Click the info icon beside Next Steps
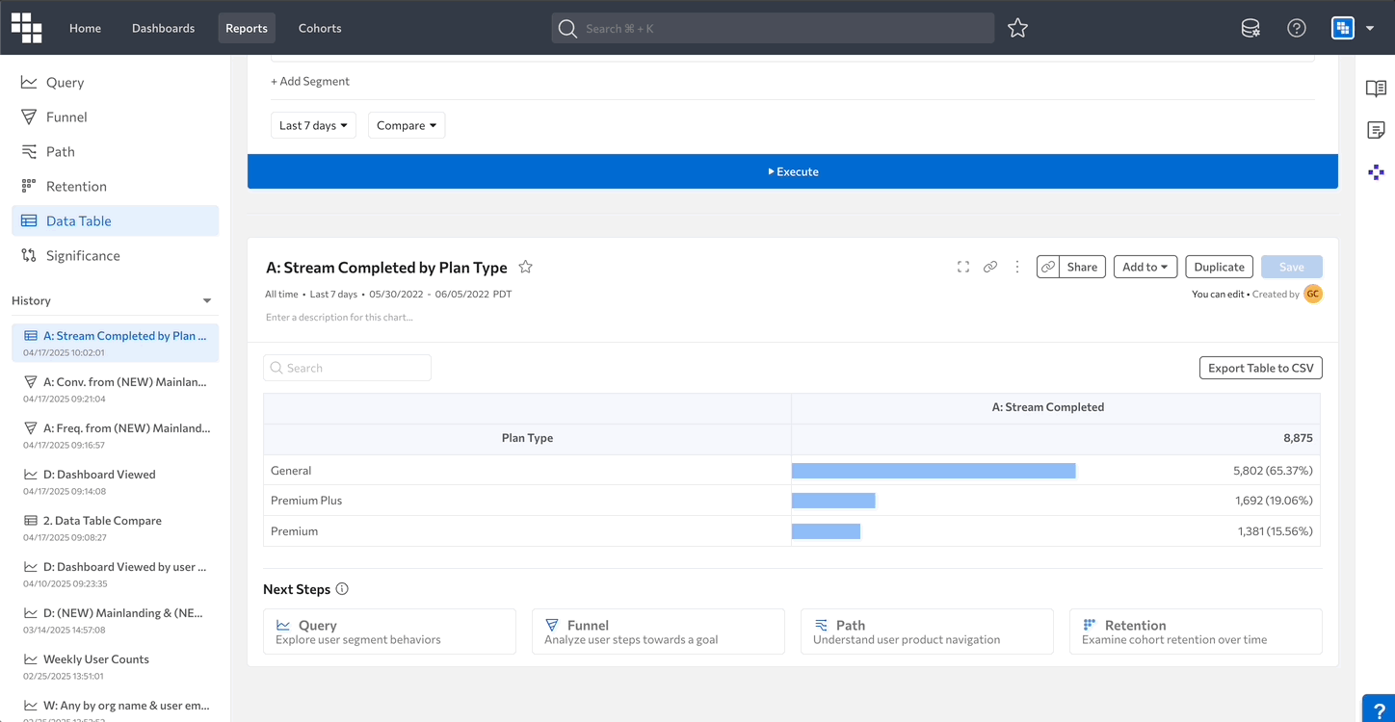This screenshot has width=1395, height=722. click(342, 589)
